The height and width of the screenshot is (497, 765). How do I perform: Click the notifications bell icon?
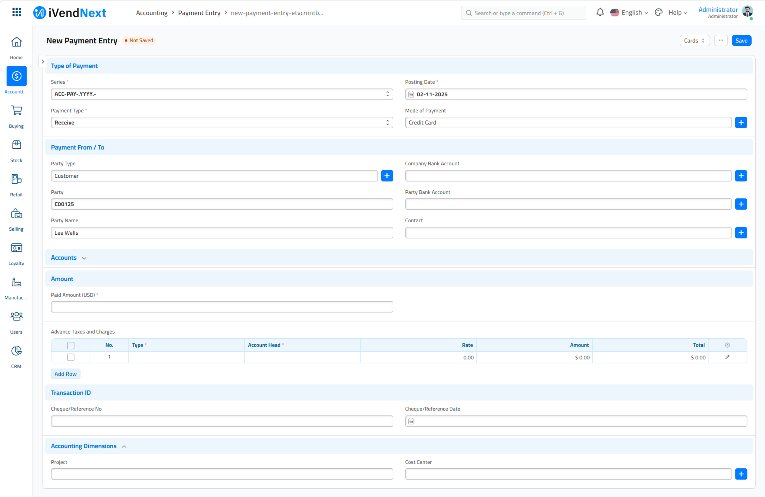pyautogui.click(x=600, y=13)
